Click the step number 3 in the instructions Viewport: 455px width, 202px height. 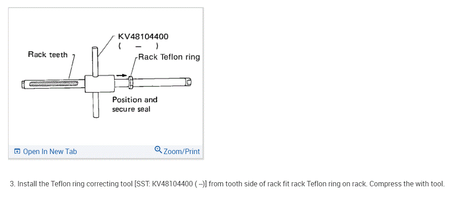13,184
